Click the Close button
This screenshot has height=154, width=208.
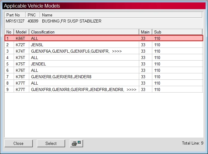point(19,143)
